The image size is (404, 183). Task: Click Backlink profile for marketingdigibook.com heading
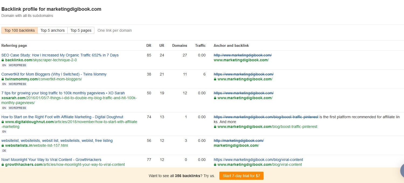click(51, 9)
